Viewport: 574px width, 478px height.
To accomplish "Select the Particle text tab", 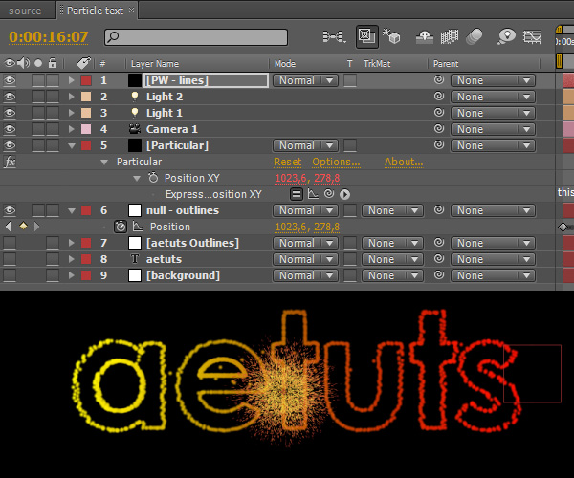I will (x=95, y=11).
